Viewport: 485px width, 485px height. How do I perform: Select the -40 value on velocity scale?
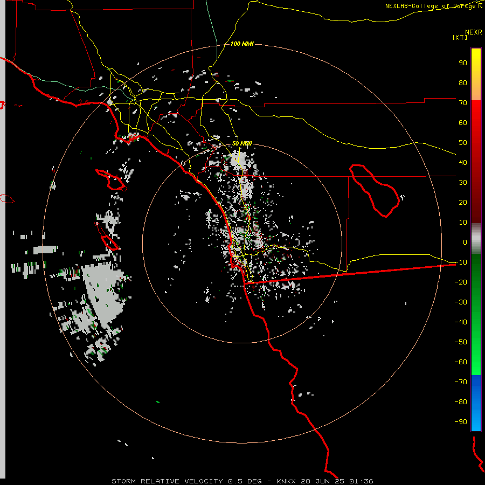(461, 322)
